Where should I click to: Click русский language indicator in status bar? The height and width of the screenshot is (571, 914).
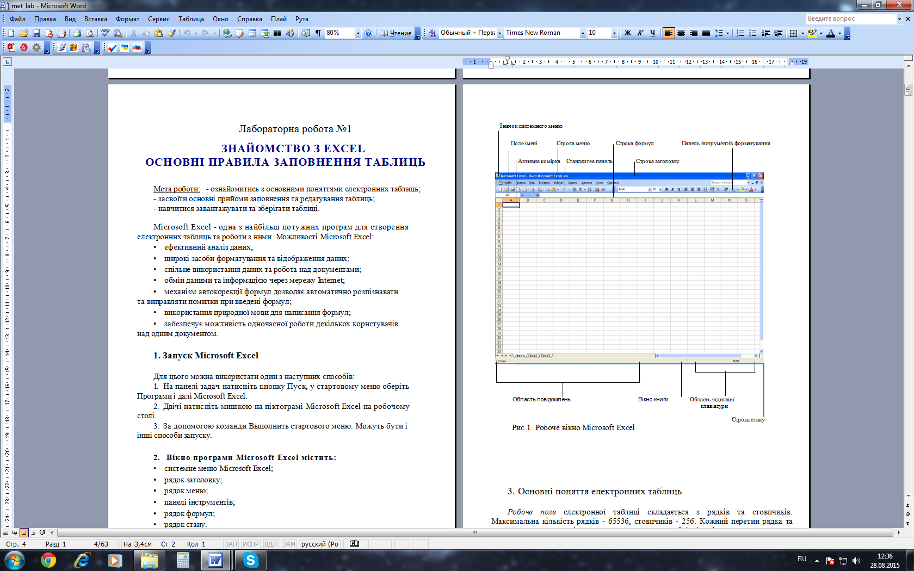320,544
